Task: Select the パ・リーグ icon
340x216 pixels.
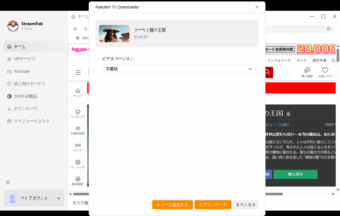Action: (x=77, y=164)
